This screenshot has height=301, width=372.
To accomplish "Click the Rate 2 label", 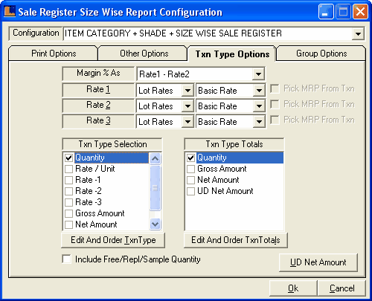I will (x=98, y=106).
